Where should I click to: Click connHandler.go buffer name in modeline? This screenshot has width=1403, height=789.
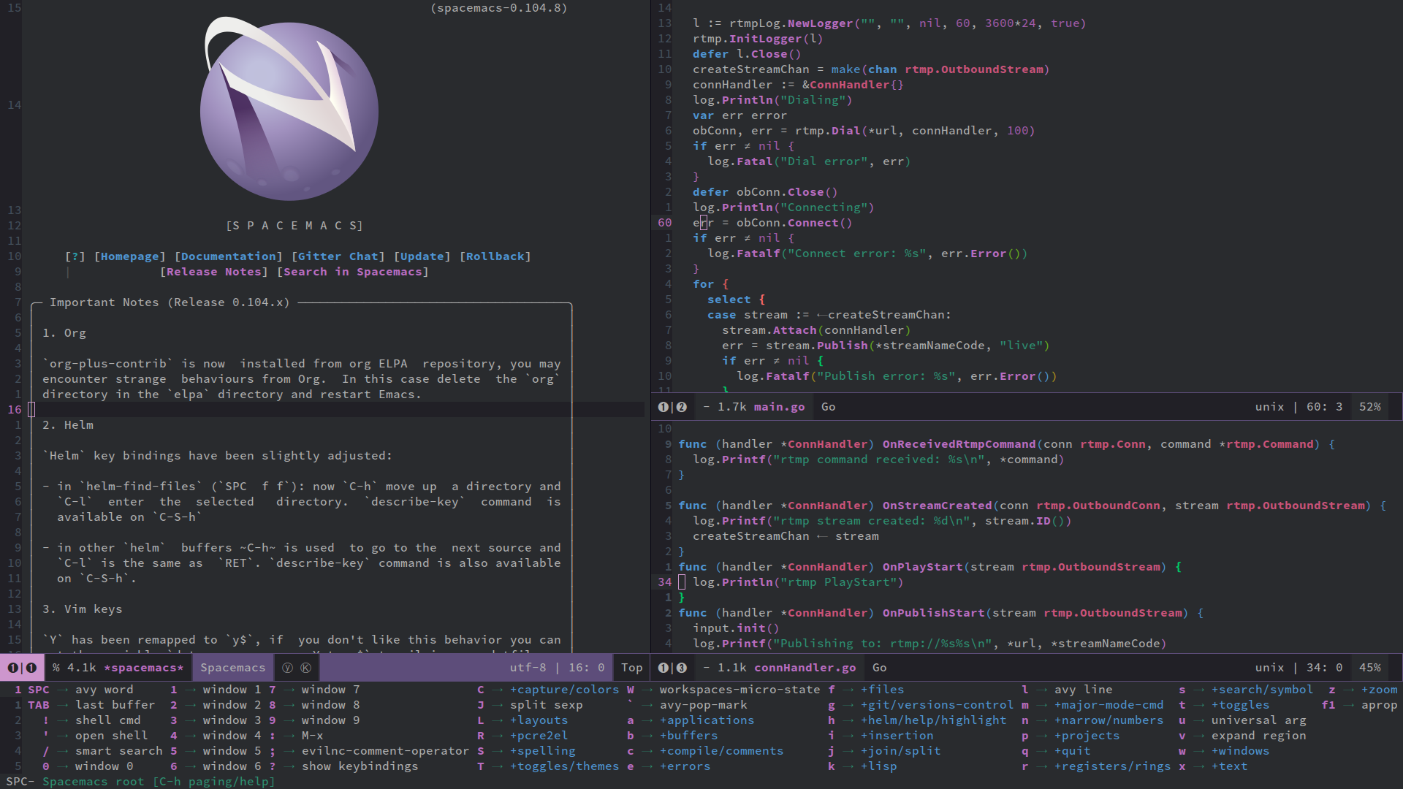point(805,668)
